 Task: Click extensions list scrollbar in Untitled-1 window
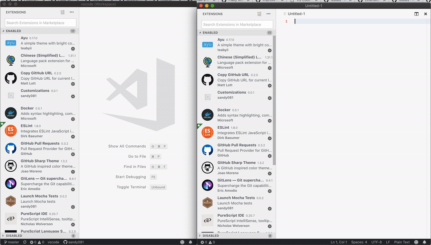(274, 100)
